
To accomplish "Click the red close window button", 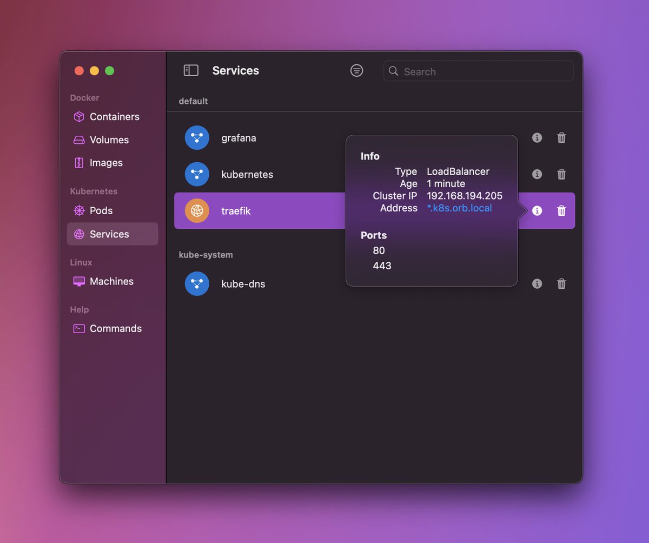I will 79,70.
